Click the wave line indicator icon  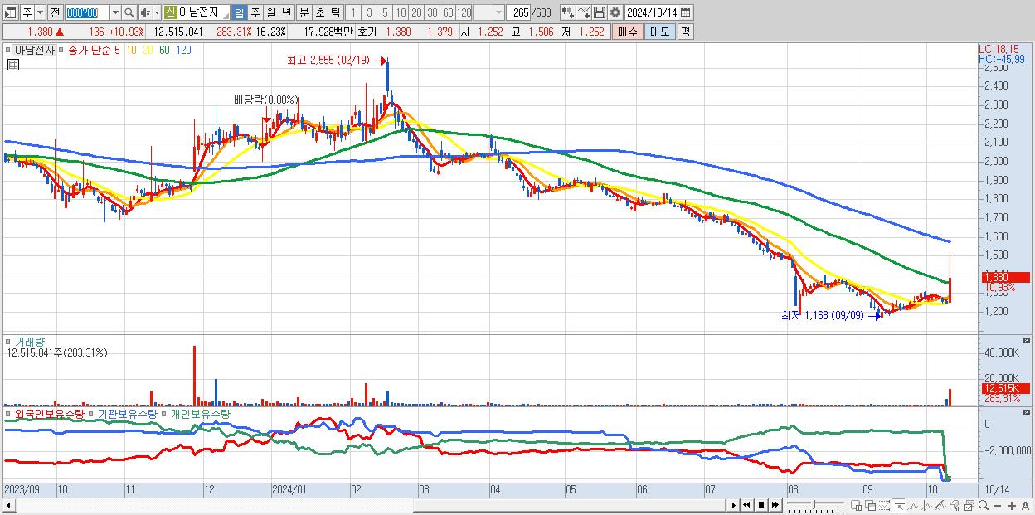pos(927,506)
